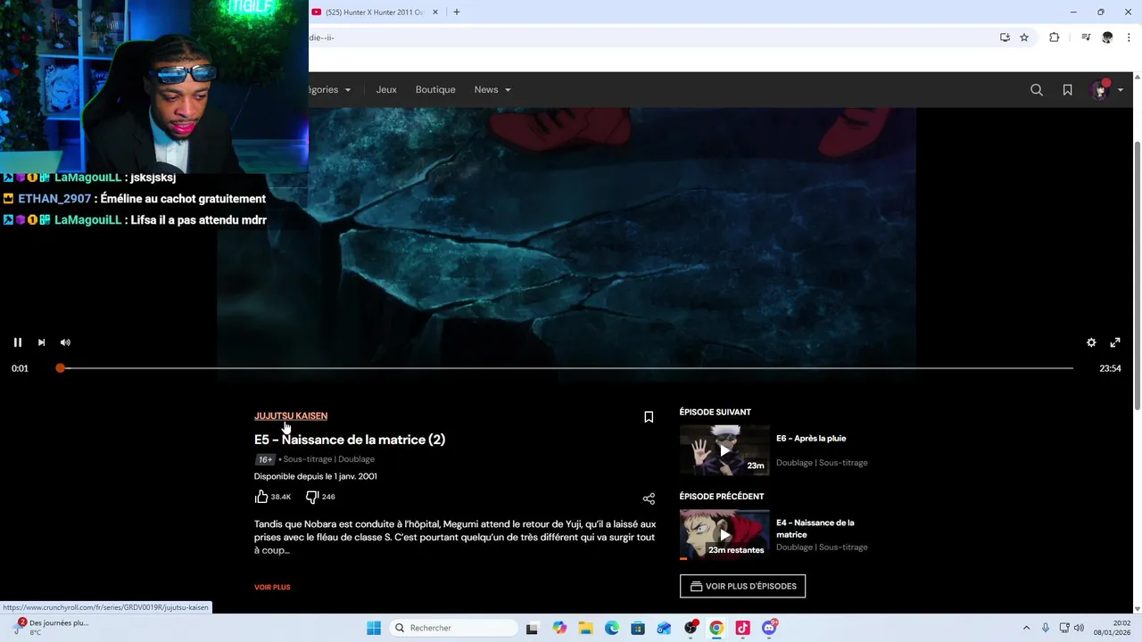1142x642 pixels.
Task: Open Microsoft Edge from the taskbar
Action: point(611,628)
